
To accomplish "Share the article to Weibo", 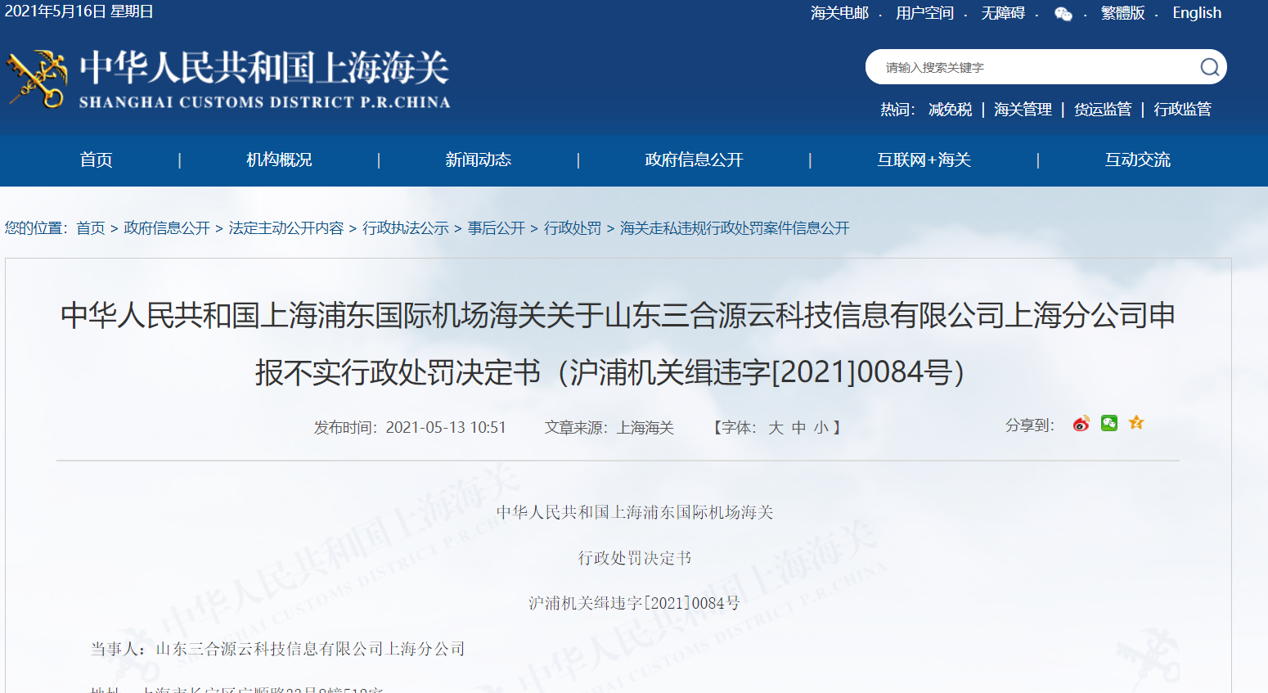I will (1081, 424).
